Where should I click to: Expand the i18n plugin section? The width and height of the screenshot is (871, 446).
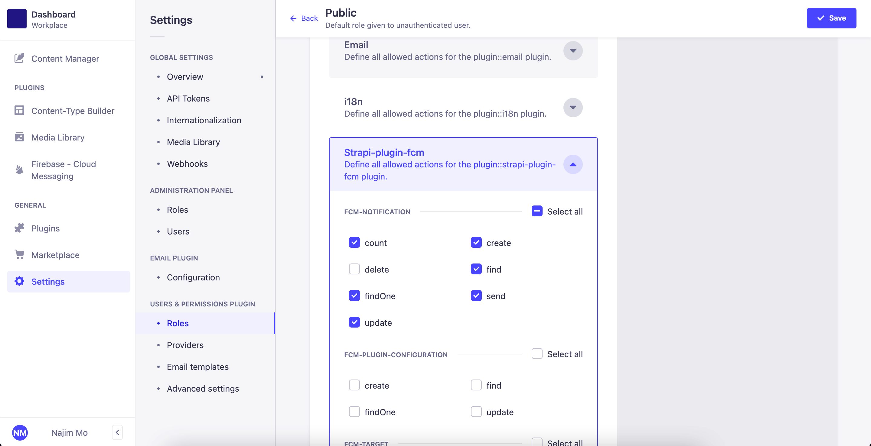pyautogui.click(x=573, y=108)
